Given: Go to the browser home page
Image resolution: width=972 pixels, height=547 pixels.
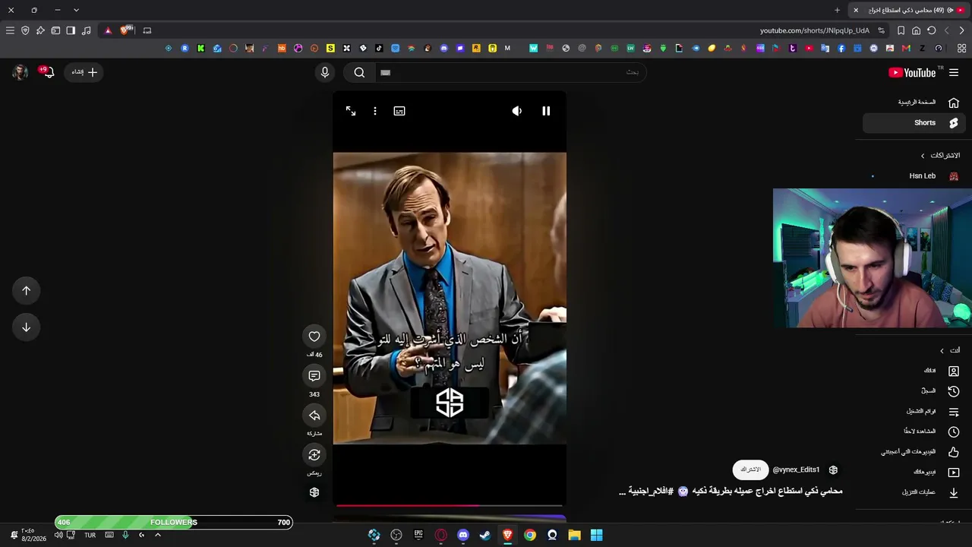Looking at the screenshot, I should pyautogui.click(x=917, y=30).
